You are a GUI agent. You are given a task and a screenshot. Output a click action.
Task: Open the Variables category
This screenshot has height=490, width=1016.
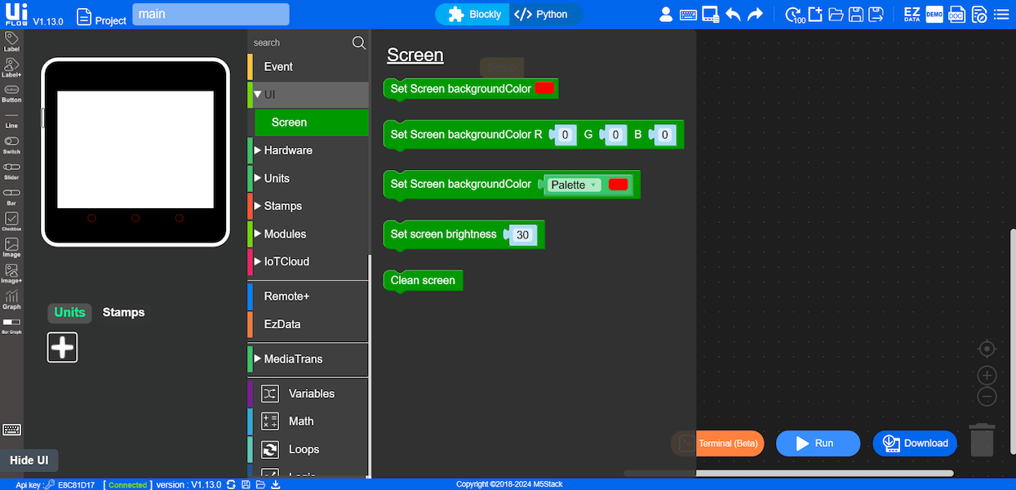308,394
